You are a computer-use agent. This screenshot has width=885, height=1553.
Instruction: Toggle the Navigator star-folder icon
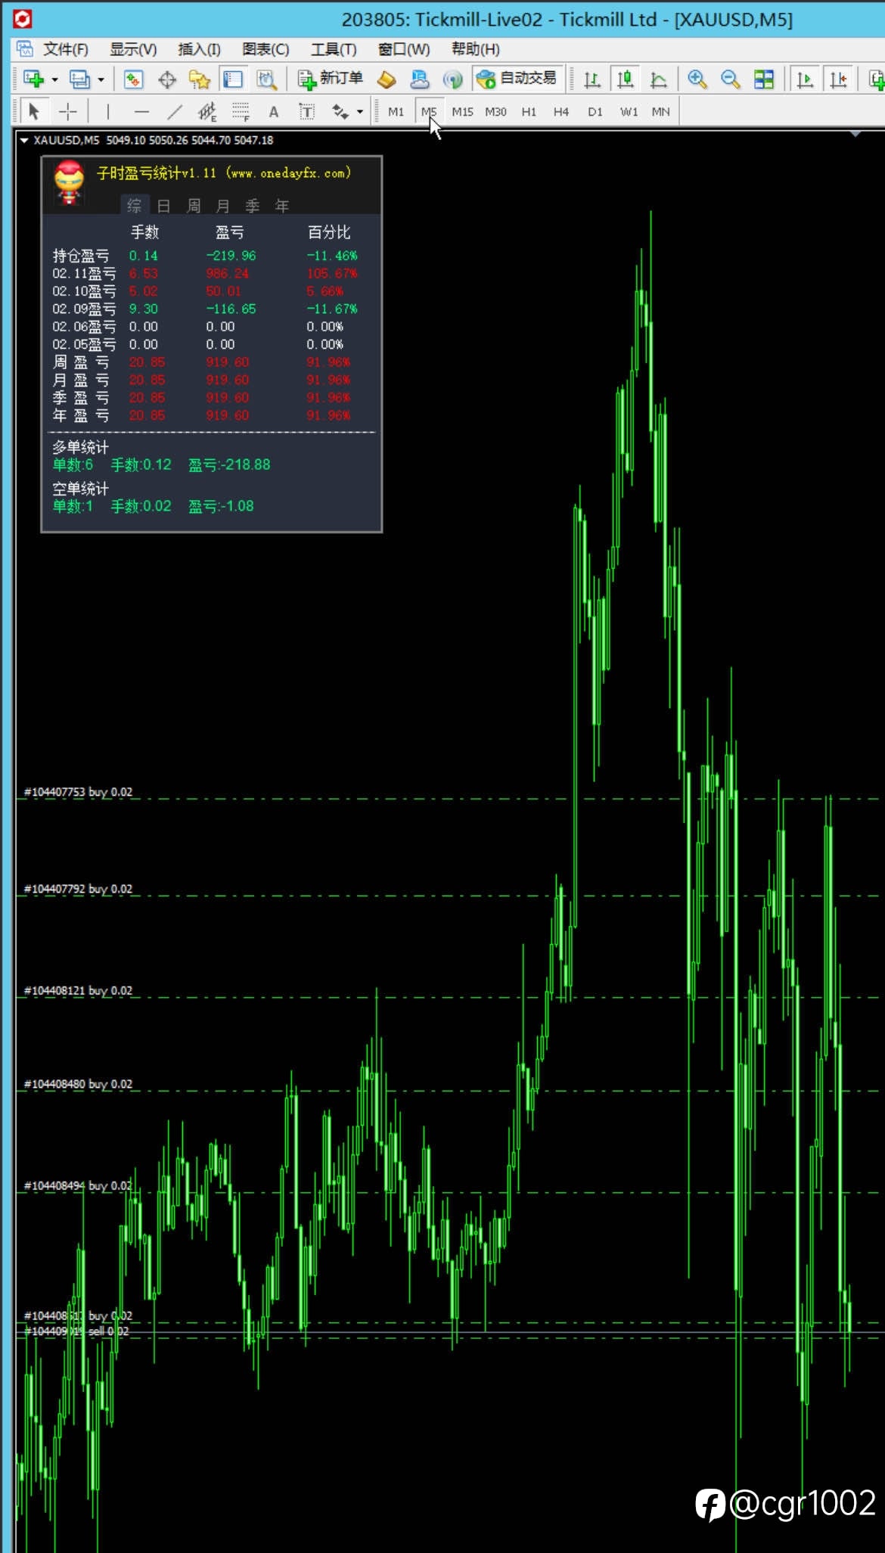[x=200, y=79]
